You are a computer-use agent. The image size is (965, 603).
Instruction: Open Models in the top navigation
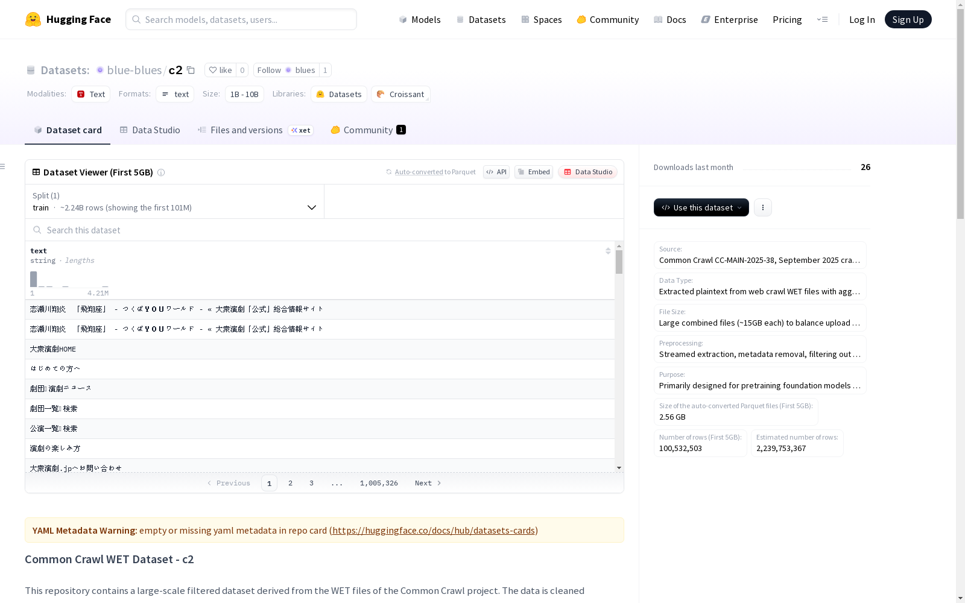[x=420, y=19]
